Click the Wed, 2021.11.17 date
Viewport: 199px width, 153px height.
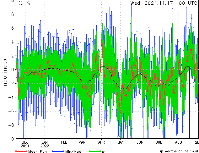[x=152, y=3]
